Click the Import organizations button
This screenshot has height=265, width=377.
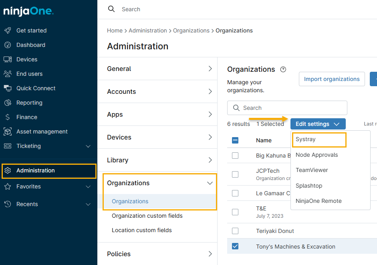331,79
